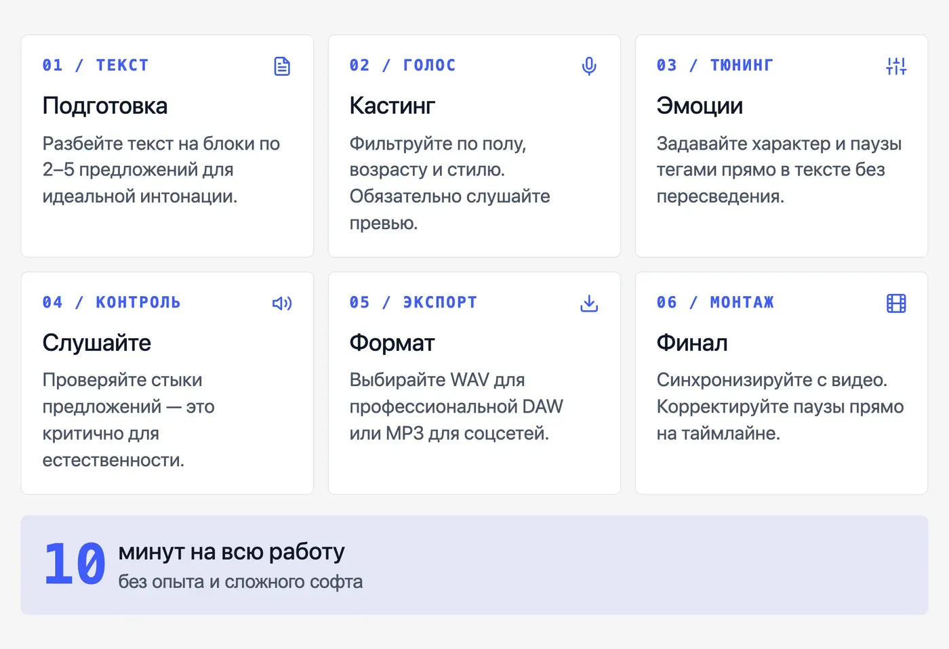Screen dimensions: 949x649
Task: Select the label "02 / ГОЛОС"
Action: 403,66
